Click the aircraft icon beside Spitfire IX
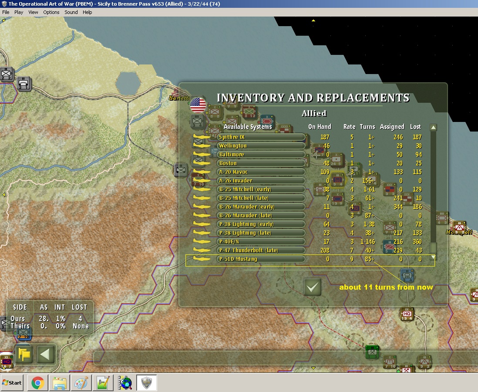 (x=202, y=137)
